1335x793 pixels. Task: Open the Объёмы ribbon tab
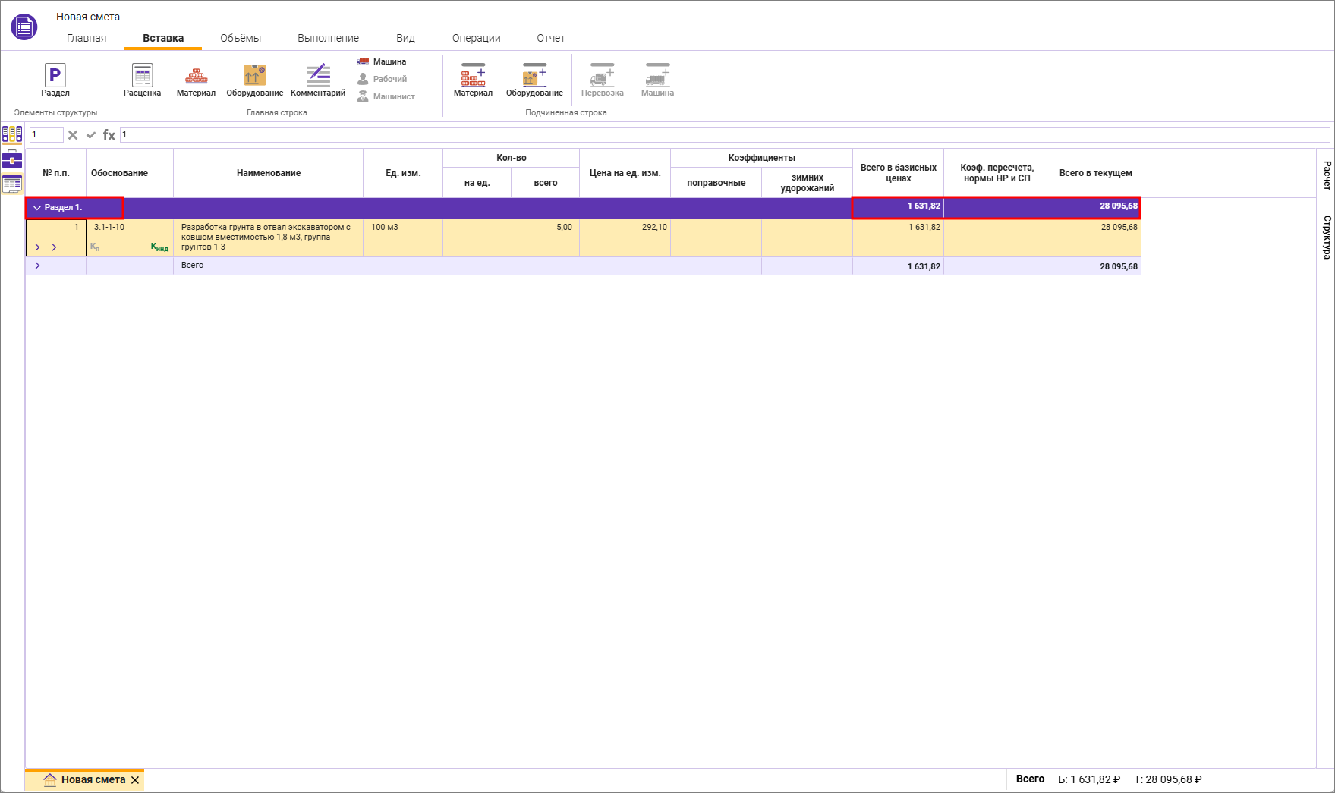[241, 38]
